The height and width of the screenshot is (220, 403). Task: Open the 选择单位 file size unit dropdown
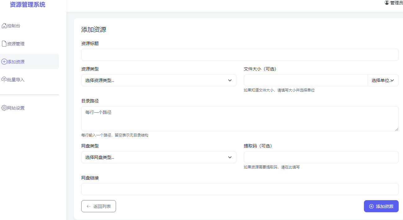(383, 80)
